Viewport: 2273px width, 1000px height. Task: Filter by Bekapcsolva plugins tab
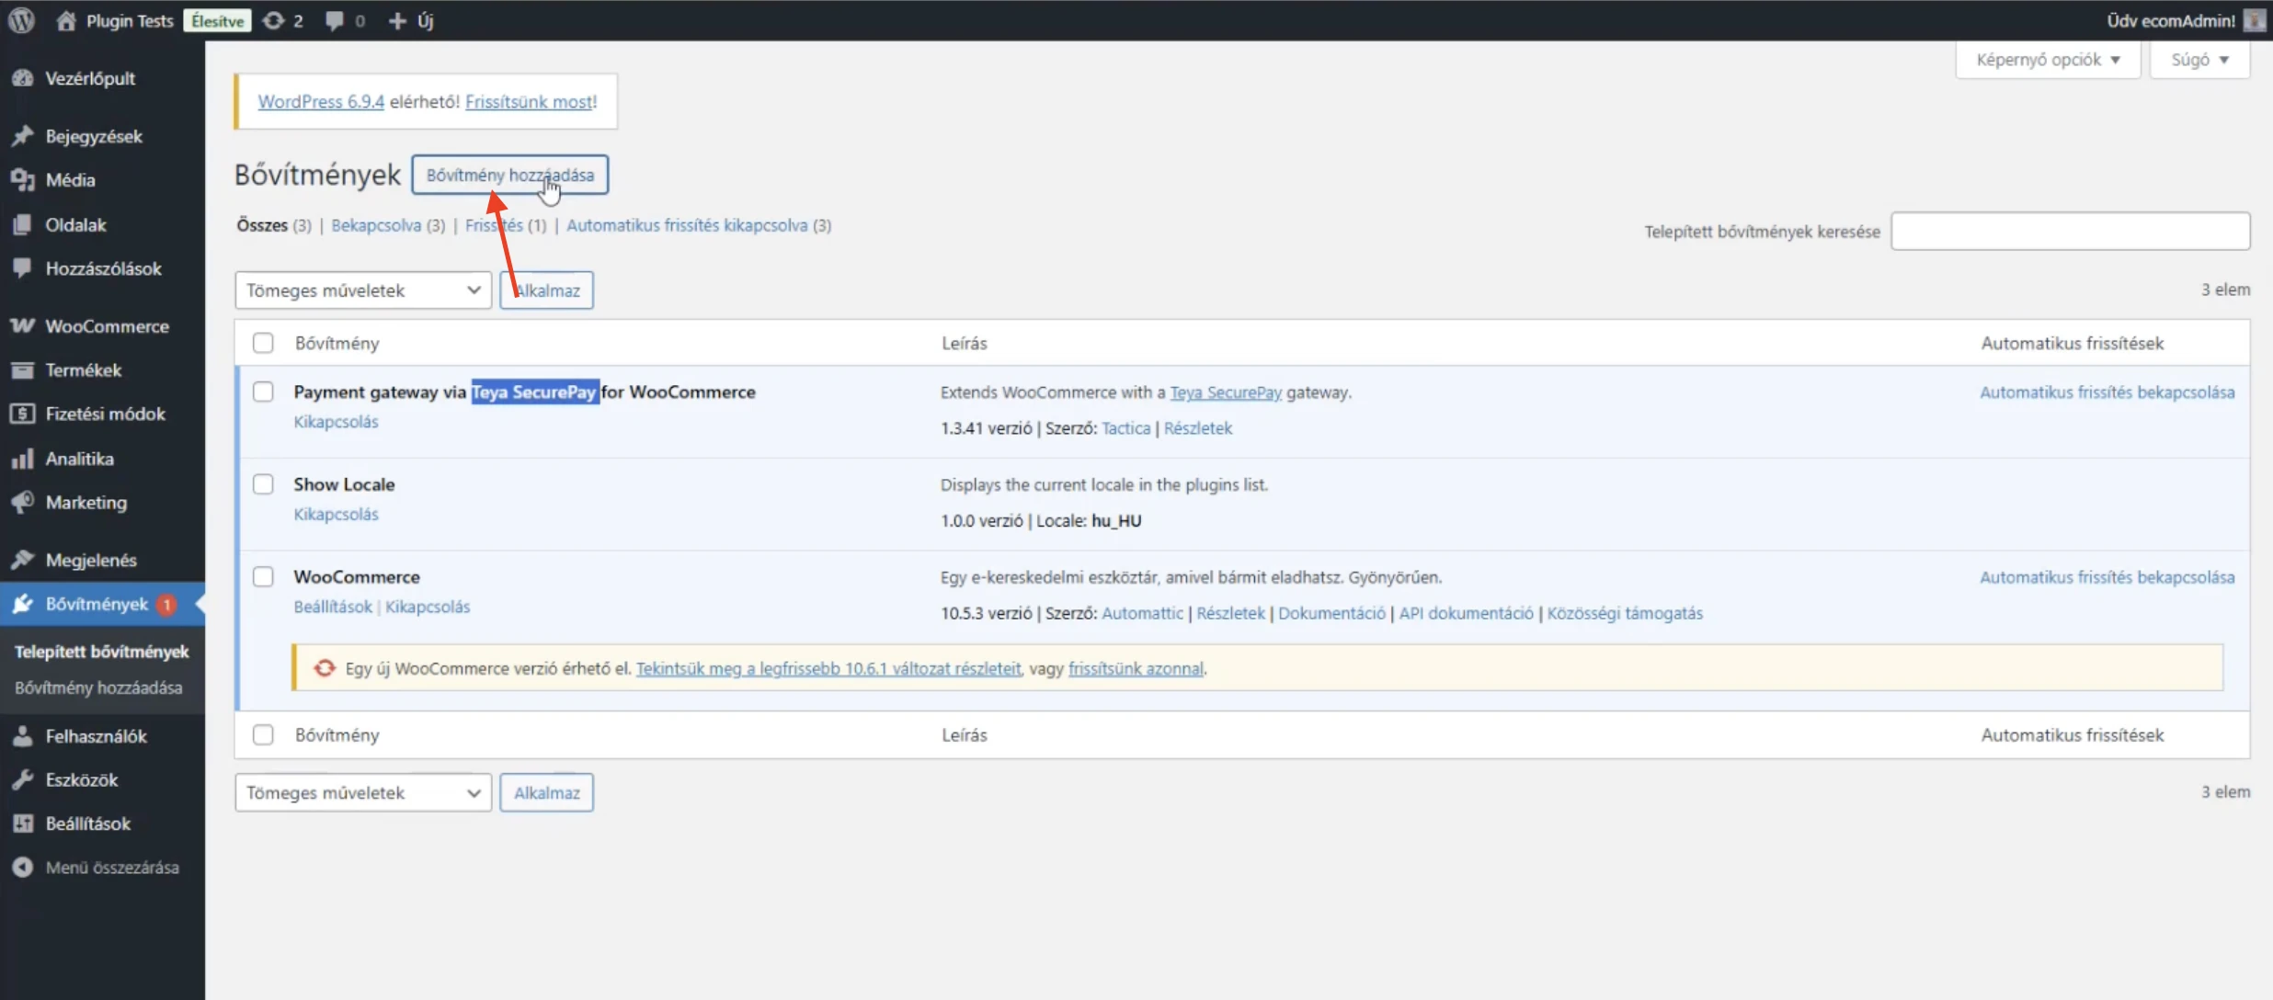[x=376, y=225]
